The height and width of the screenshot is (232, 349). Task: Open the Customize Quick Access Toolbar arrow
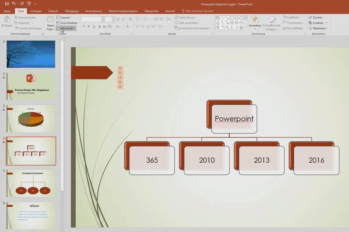pyautogui.click(x=35, y=4)
